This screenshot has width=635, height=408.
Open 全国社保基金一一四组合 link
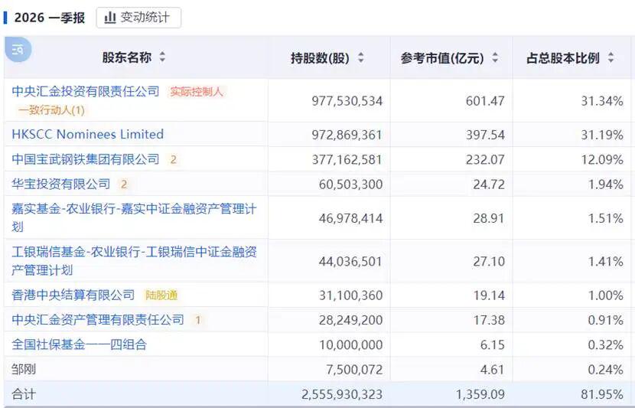(79, 344)
